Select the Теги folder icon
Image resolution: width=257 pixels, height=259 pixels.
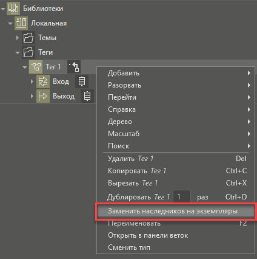[28, 52]
